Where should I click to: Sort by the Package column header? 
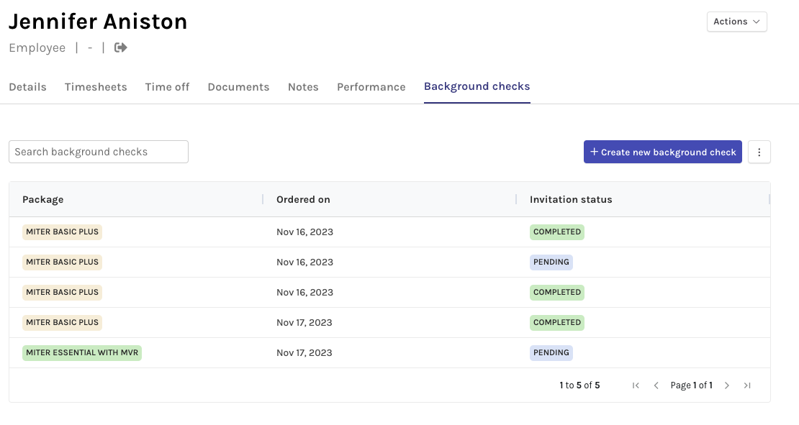[x=42, y=199]
